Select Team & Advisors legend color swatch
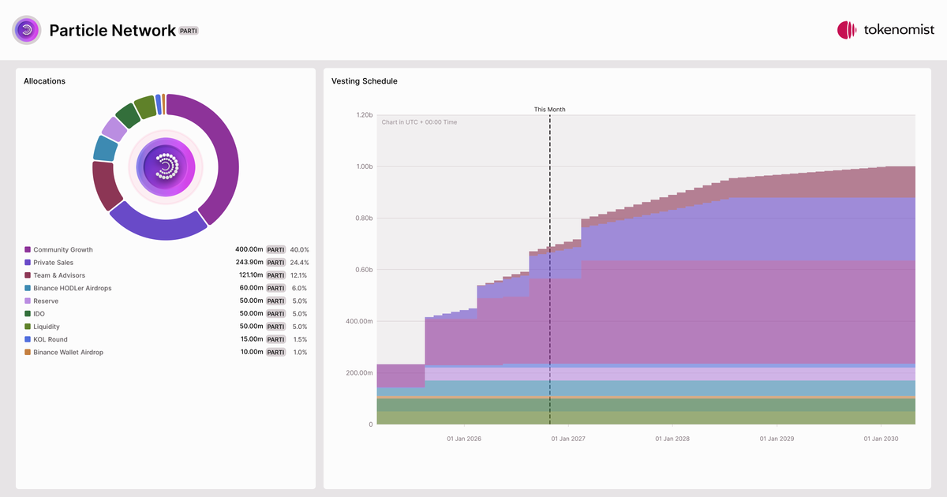The image size is (947, 497). coord(28,275)
